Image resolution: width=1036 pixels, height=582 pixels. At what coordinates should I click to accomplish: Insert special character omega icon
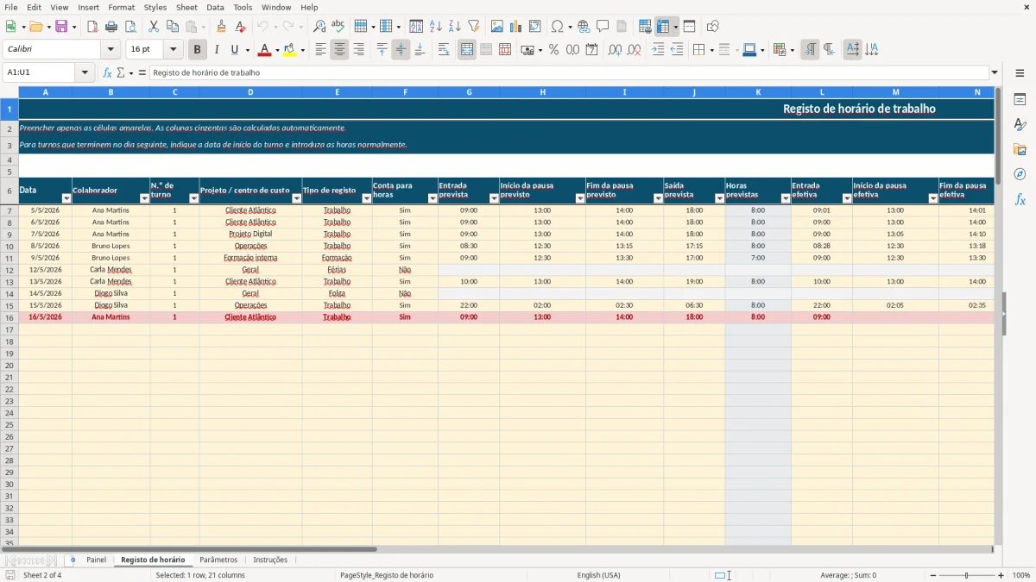(557, 27)
